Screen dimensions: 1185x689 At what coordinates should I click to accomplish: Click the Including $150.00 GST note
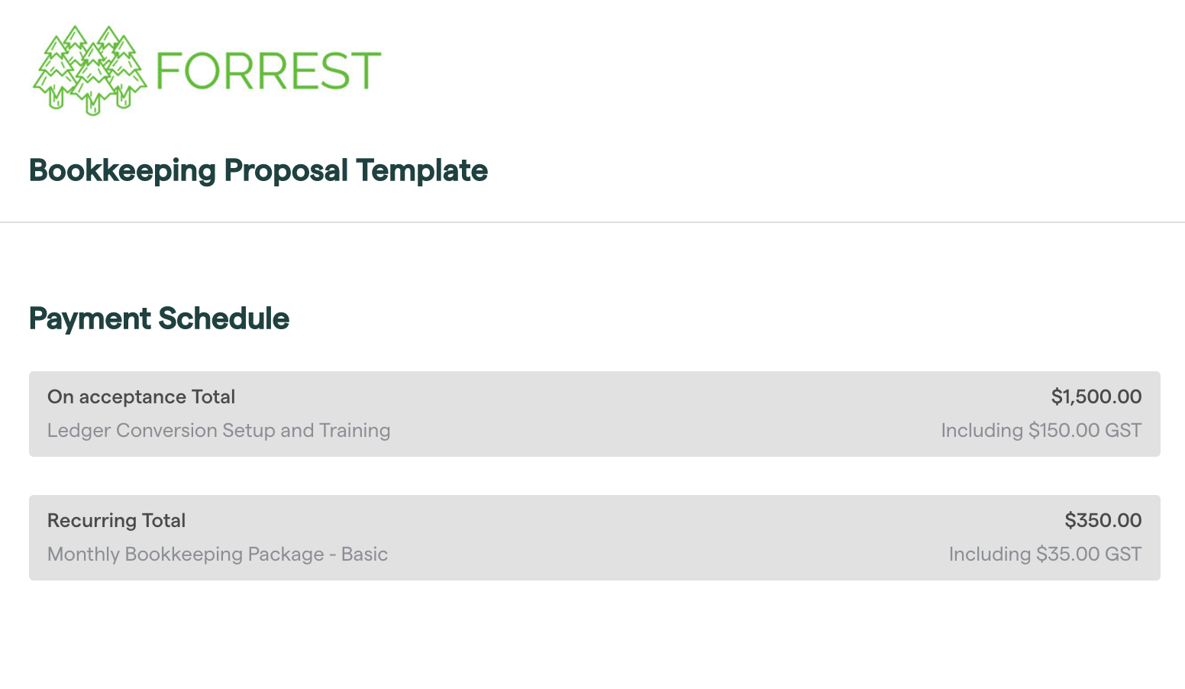click(1041, 431)
